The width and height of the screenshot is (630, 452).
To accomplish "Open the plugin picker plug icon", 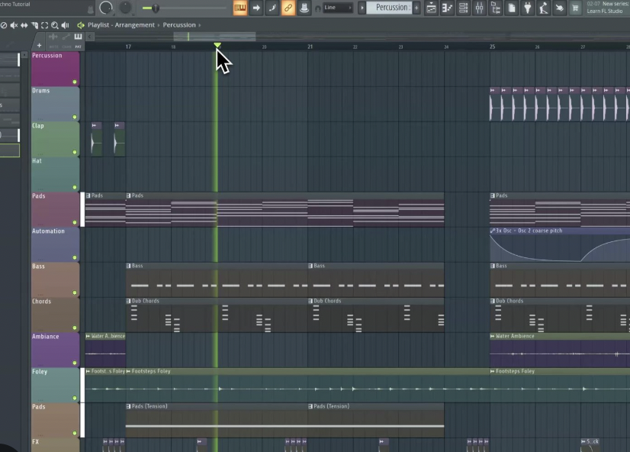I will [528, 8].
